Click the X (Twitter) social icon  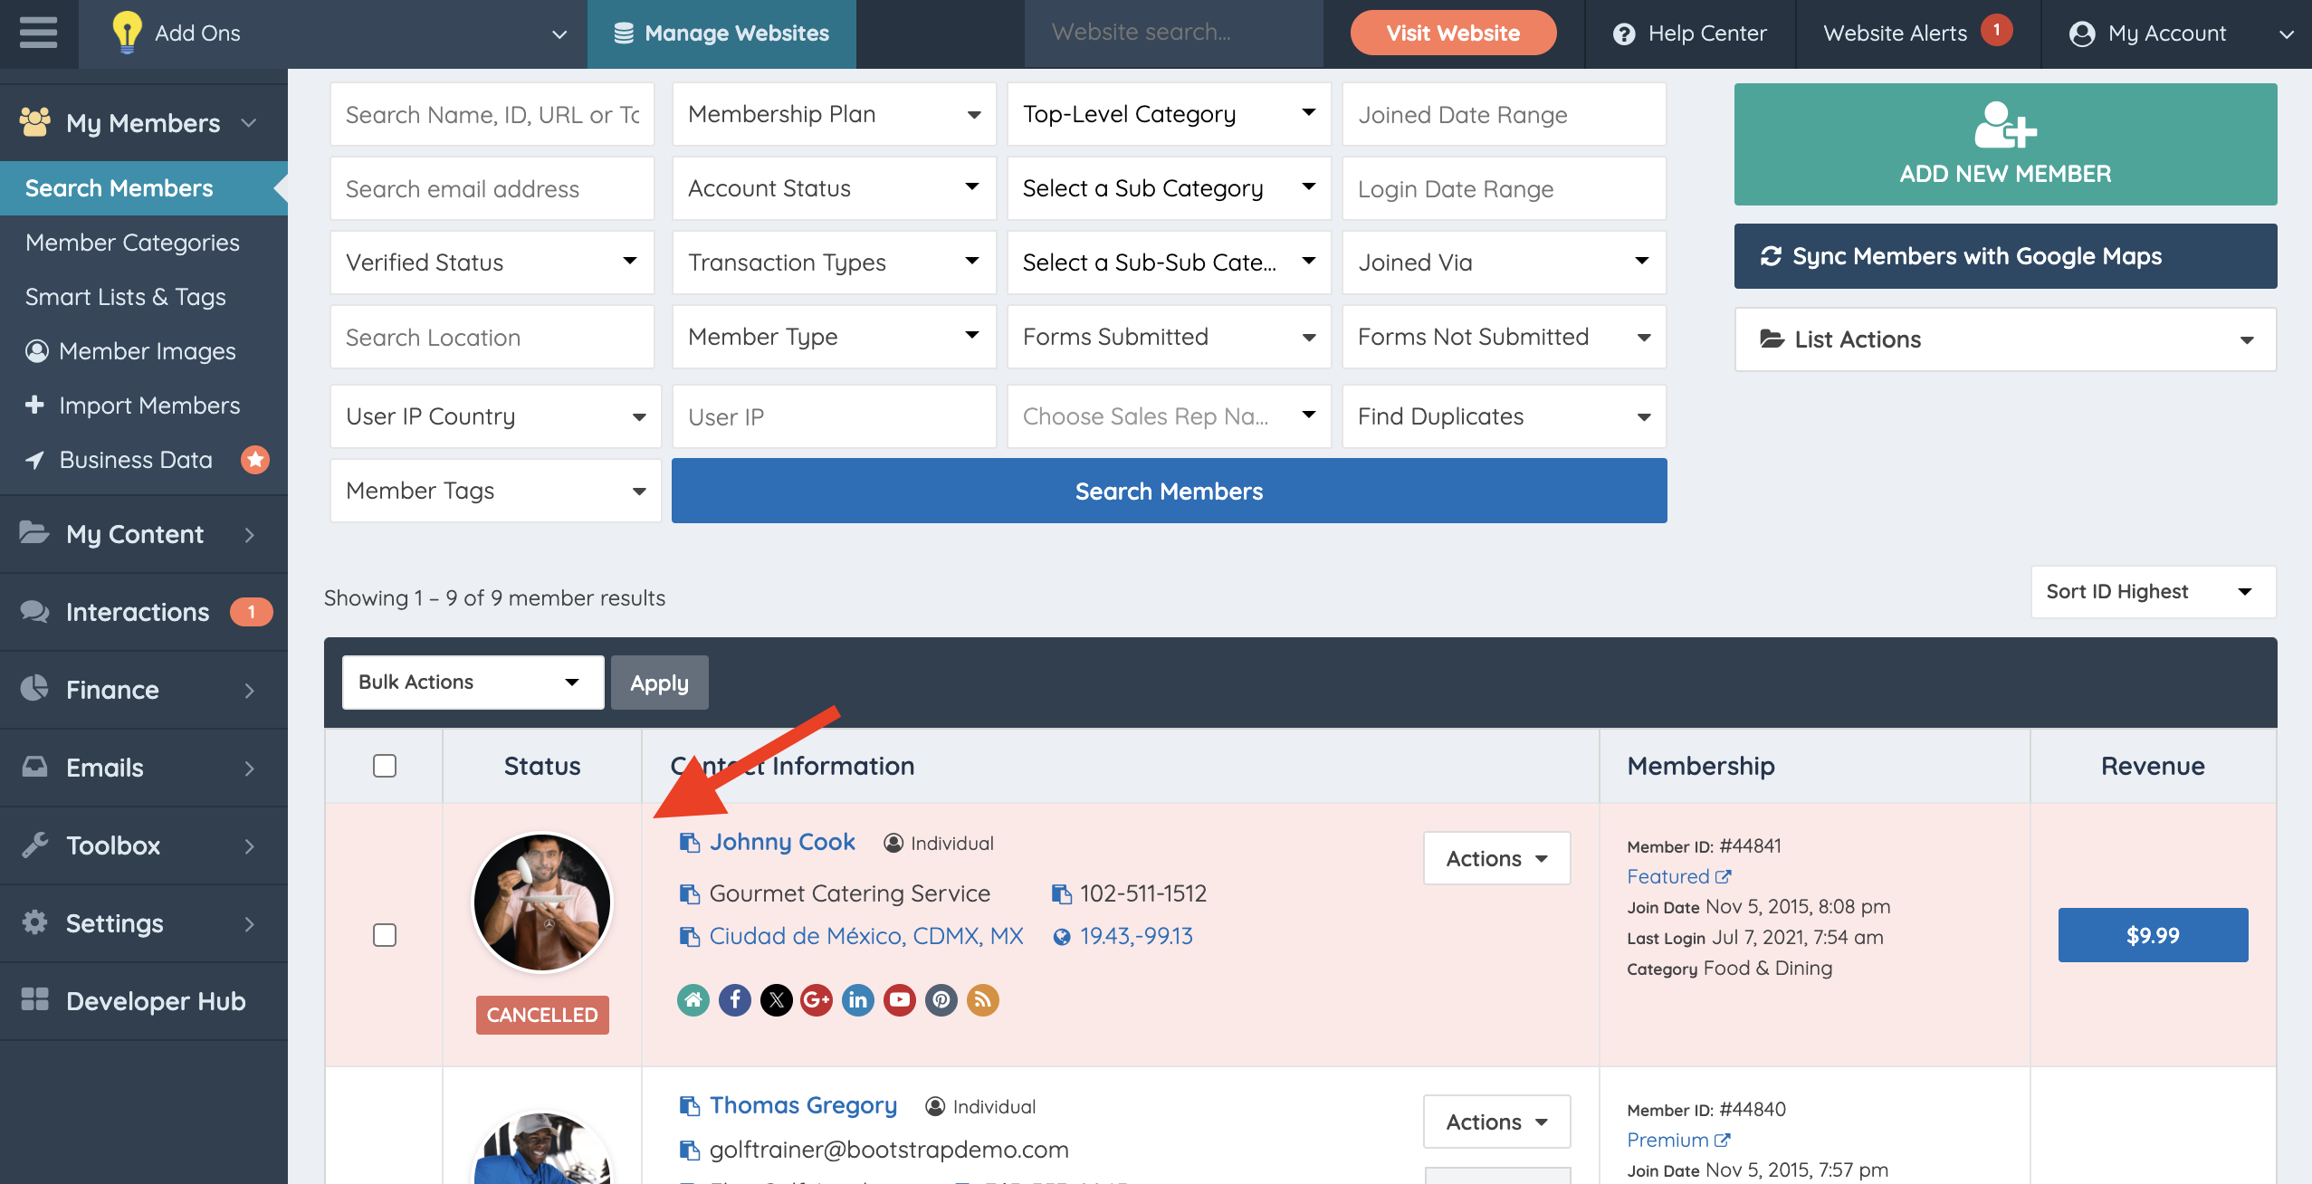pyautogui.click(x=776, y=1000)
